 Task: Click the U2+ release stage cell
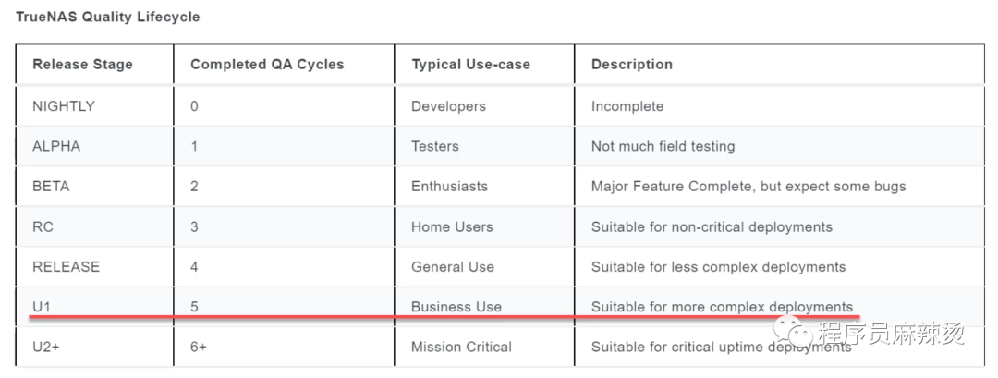click(x=46, y=348)
